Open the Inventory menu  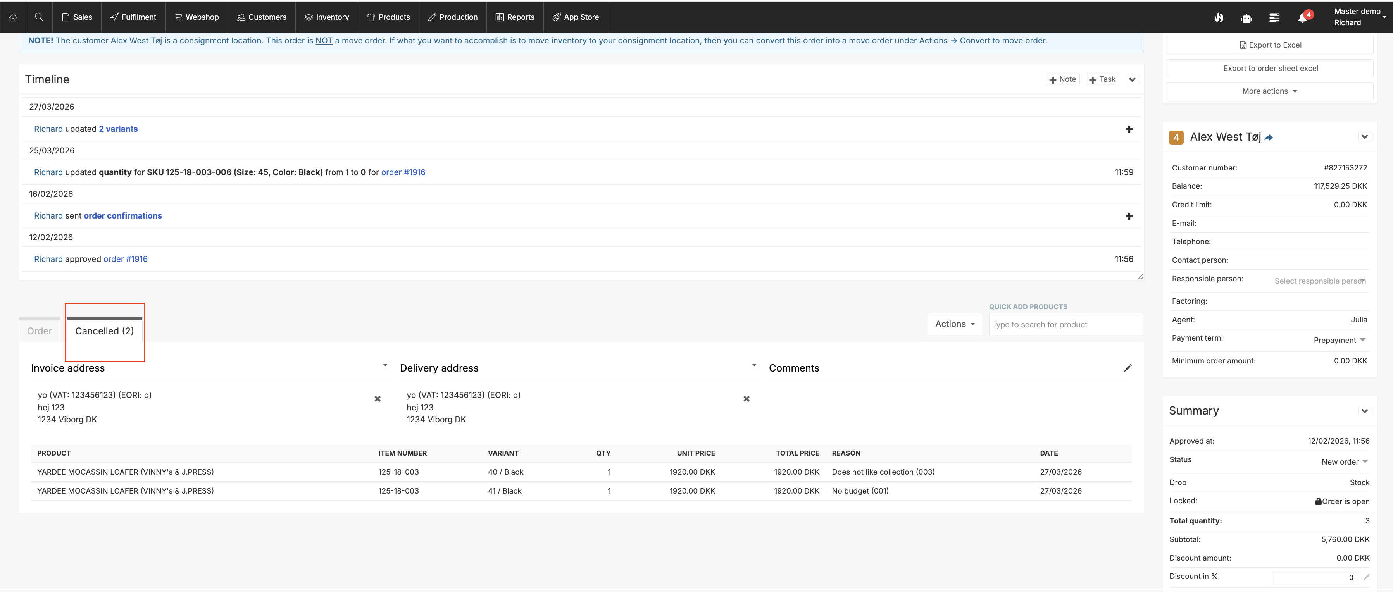[327, 17]
